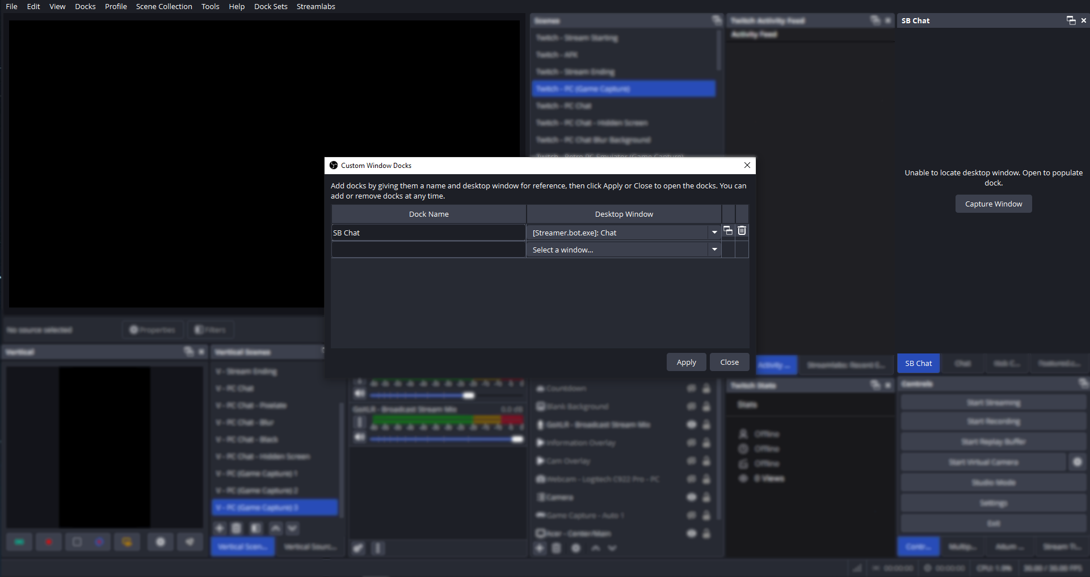1090x577 pixels.
Task: Click the empty Dock Name field
Action: click(x=428, y=250)
